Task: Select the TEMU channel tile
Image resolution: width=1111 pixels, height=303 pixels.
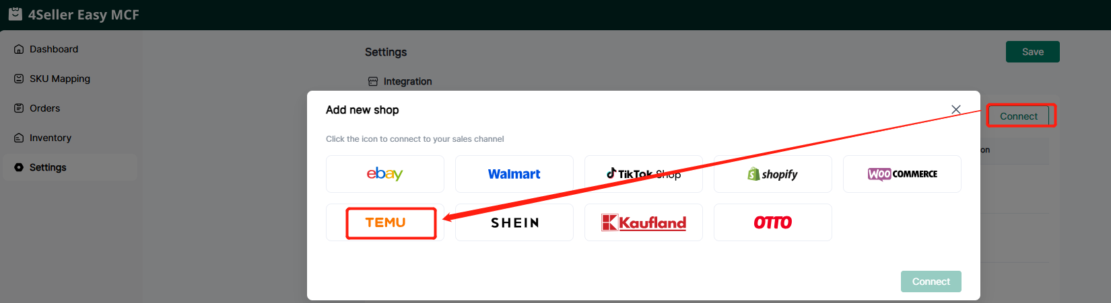Action: pyautogui.click(x=386, y=222)
